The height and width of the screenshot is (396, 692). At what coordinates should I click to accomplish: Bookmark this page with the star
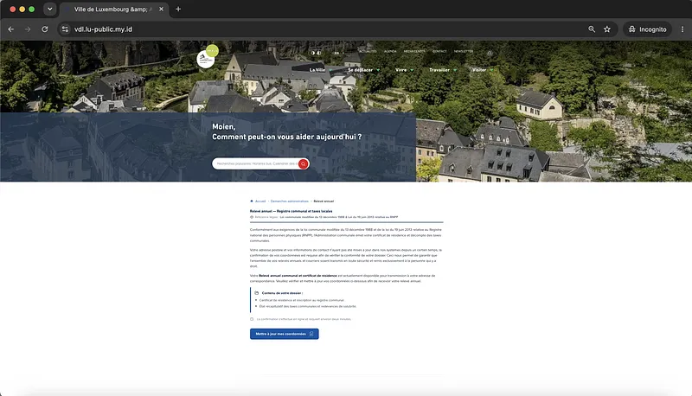click(607, 29)
